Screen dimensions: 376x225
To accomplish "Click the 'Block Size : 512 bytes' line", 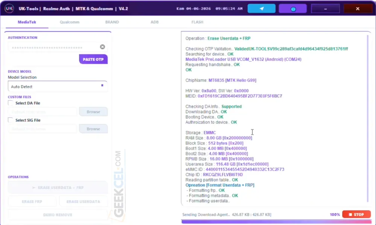I will 214,143.
